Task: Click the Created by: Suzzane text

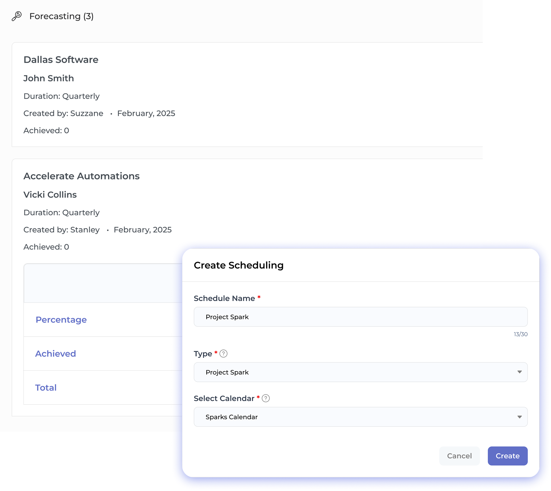Action: point(63,113)
